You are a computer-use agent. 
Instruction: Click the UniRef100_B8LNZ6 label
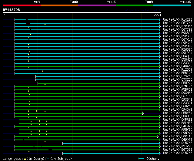(178, 123)
